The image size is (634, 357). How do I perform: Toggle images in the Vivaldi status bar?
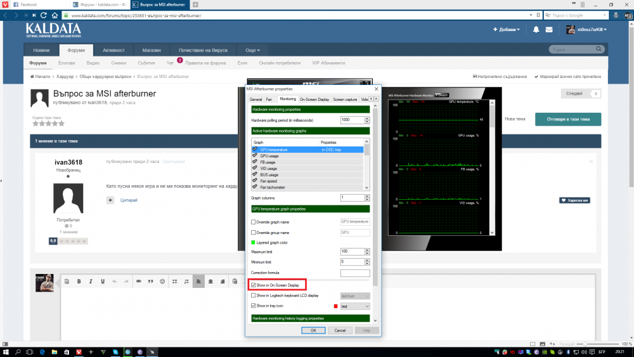[543, 344]
